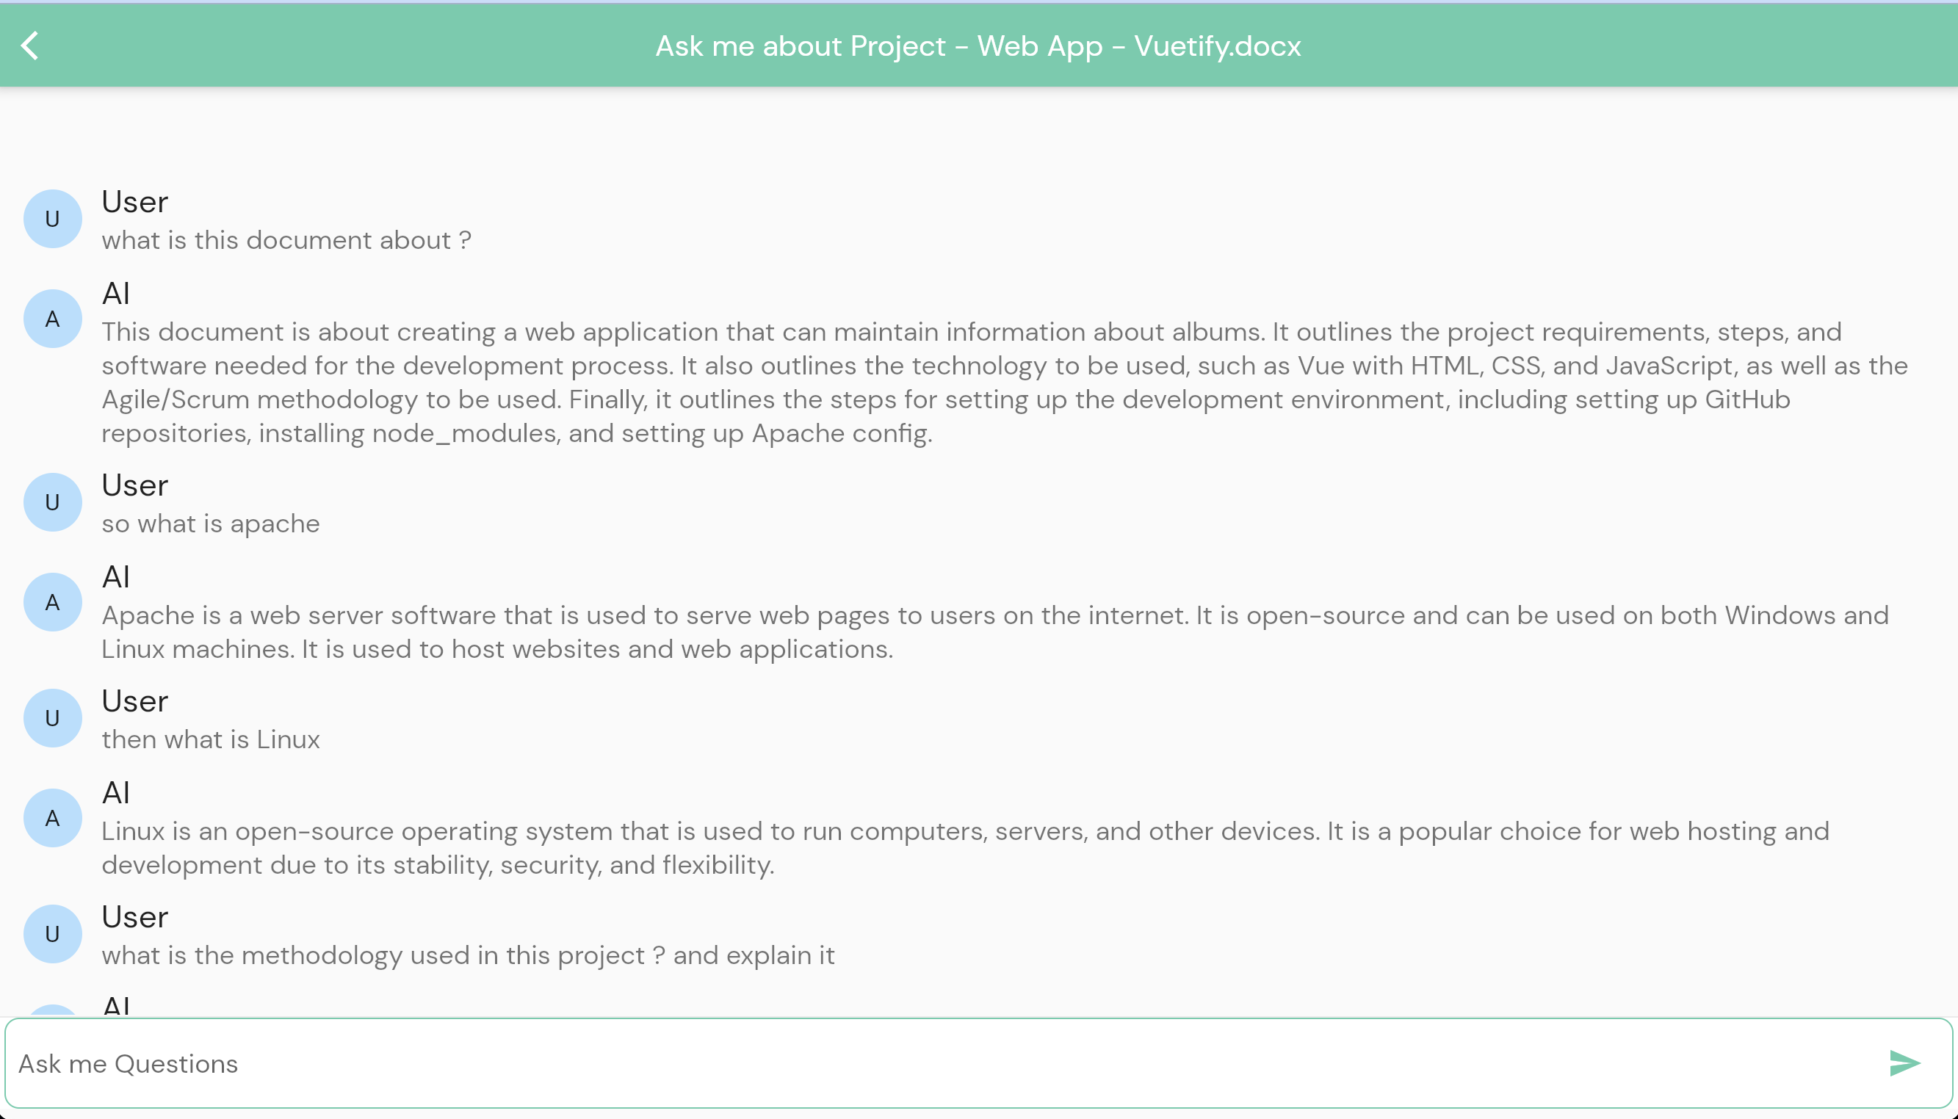Select the AI avatar beside Linux answer
Screen dimensions: 1958x1119
click(x=52, y=819)
